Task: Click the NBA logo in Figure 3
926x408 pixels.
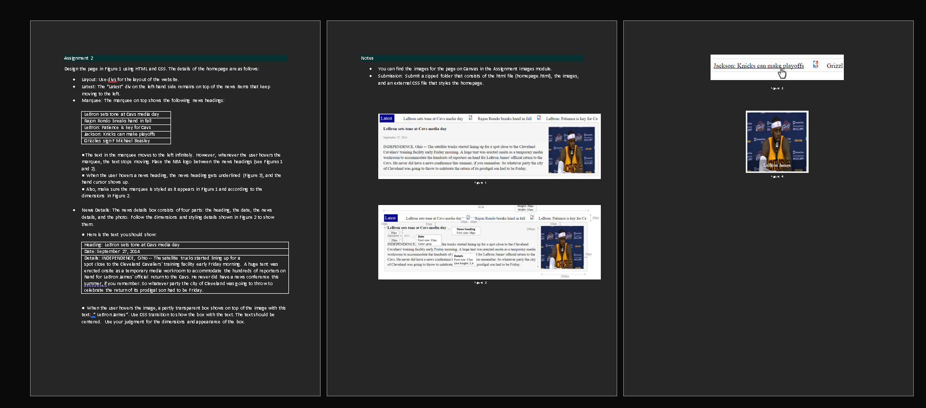Action: click(815, 65)
